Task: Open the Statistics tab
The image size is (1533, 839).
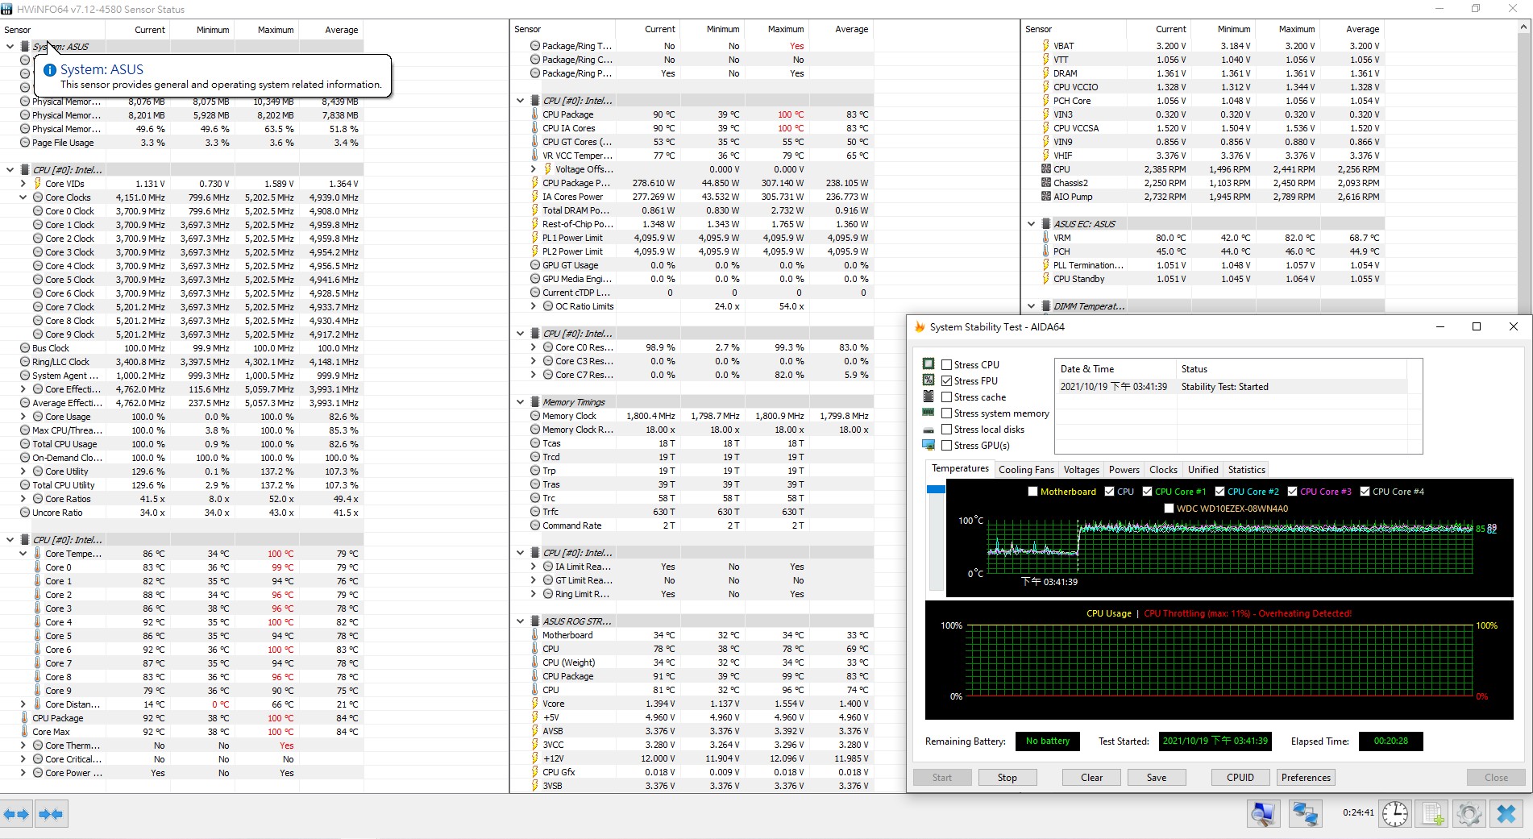Action: pyautogui.click(x=1246, y=470)
